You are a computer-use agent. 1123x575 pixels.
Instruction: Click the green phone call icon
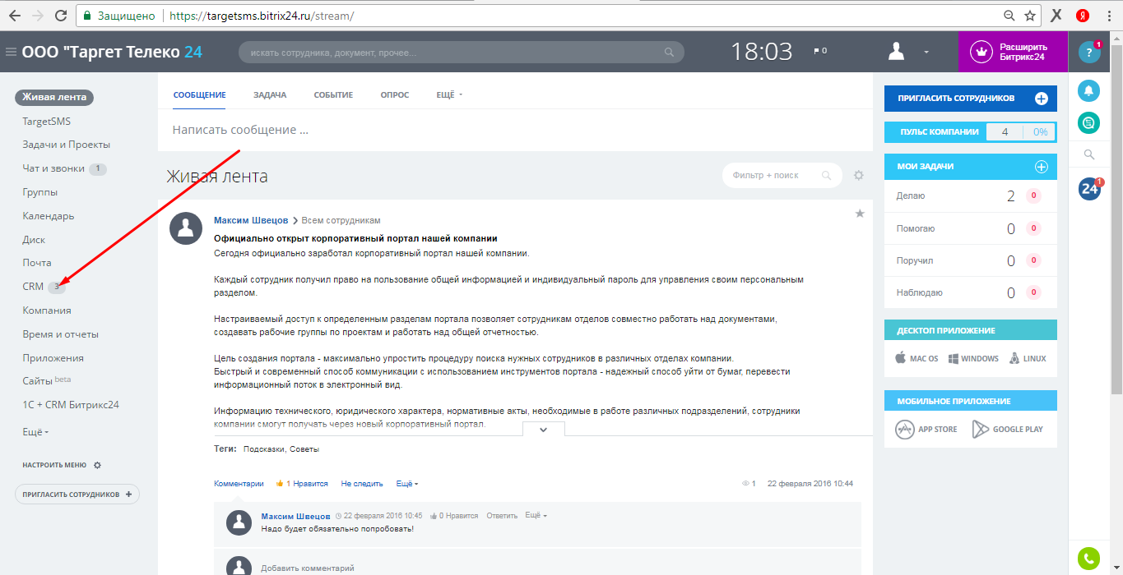pyautogui.click(x=1089, y=559)
